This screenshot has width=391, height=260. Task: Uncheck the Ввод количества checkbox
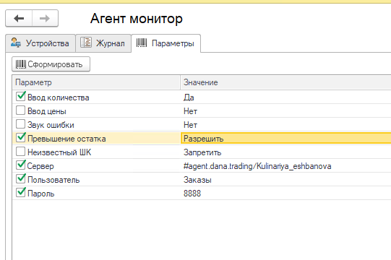pyautogui.click(x=20, y=97)
